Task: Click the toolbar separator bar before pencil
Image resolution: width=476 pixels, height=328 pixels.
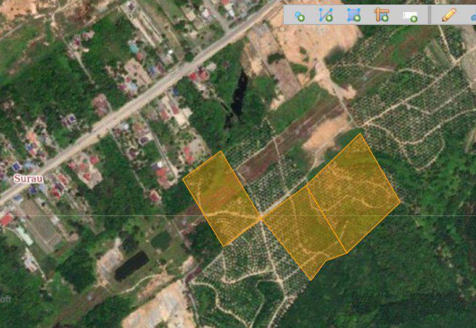Action: [430, 15]
